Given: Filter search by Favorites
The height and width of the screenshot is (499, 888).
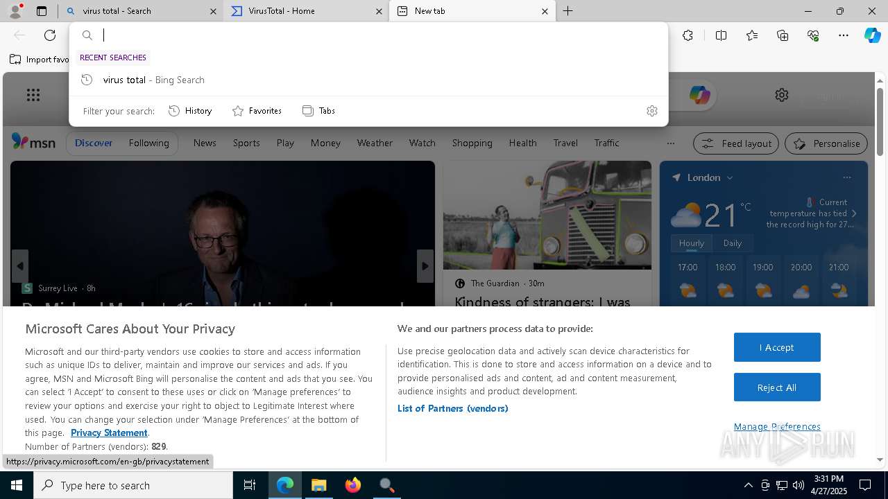Looking at the screenshot, I should tap(257, 111).
